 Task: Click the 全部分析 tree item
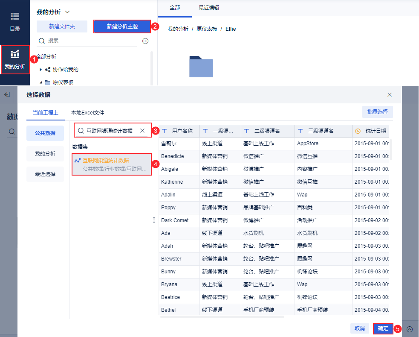[x=46, y=57]
